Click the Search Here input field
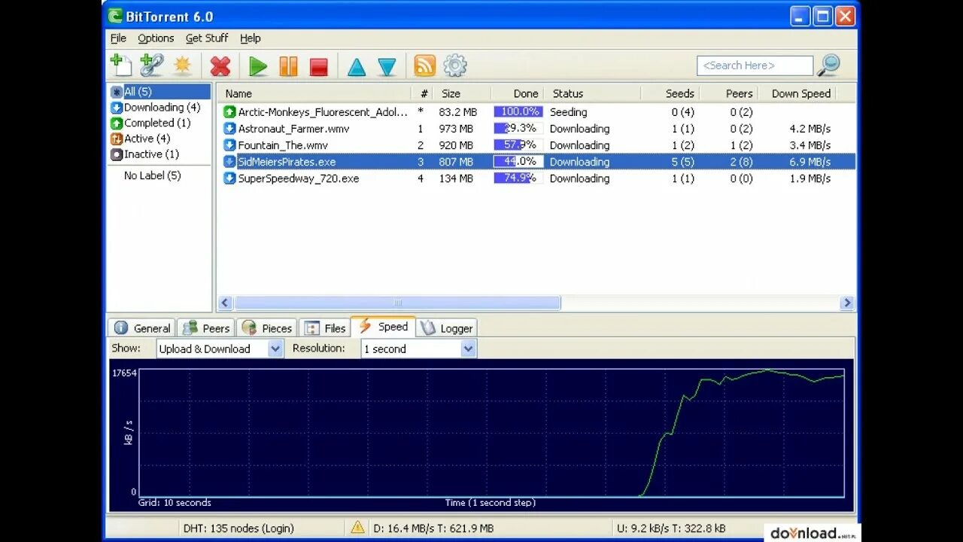Image resolution: width=963 pixels, height=542 pixels. [755, 65]
